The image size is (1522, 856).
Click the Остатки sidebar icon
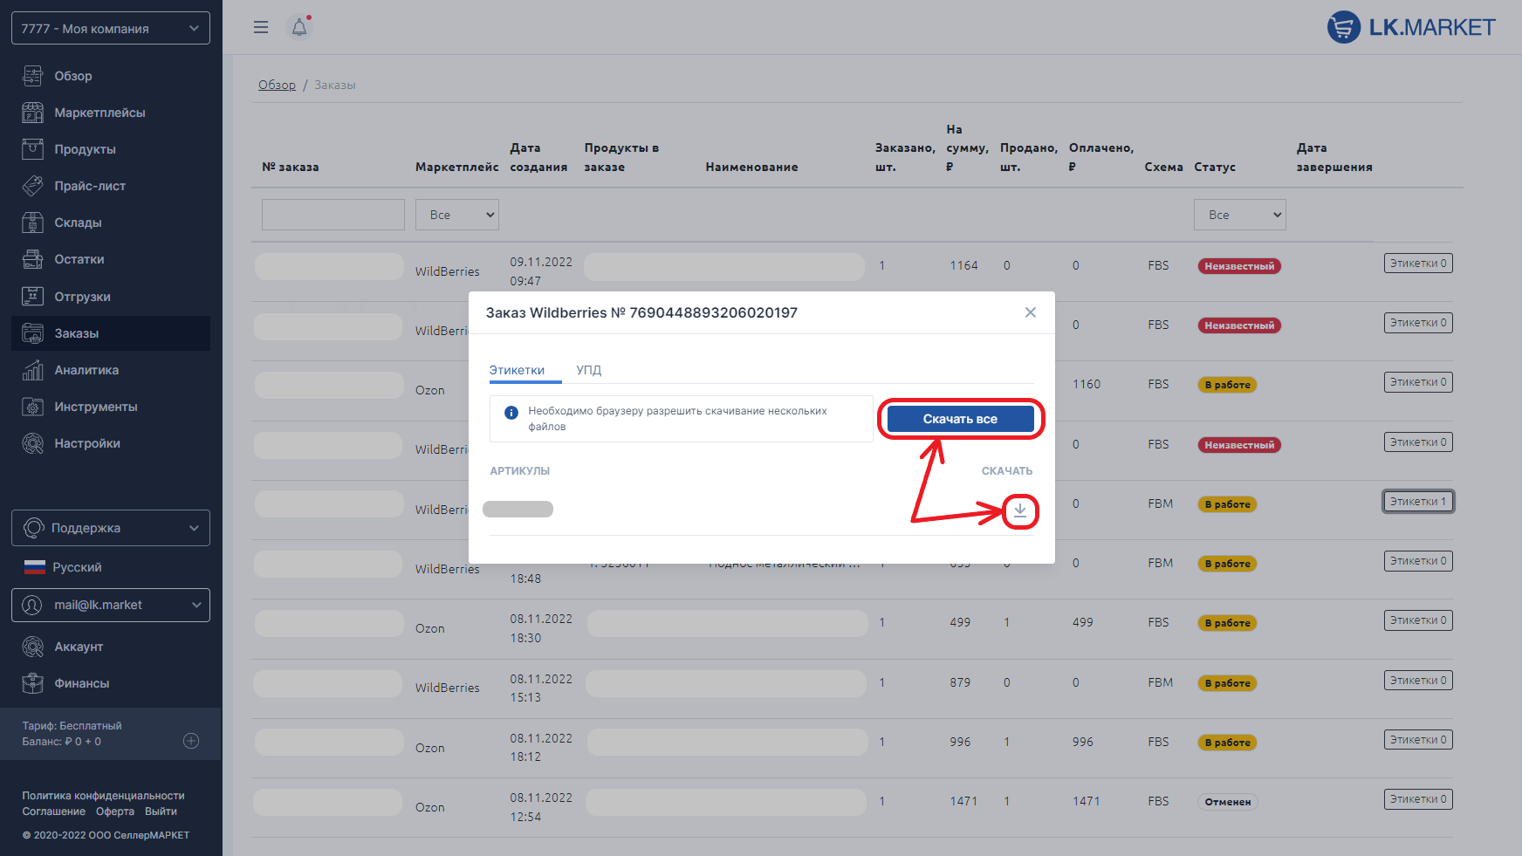pyautogui.click(x=32, y=259)
